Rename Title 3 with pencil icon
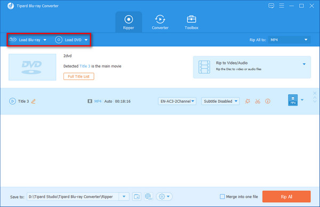This screenshot has height=207, width=320. coord(34,101)
